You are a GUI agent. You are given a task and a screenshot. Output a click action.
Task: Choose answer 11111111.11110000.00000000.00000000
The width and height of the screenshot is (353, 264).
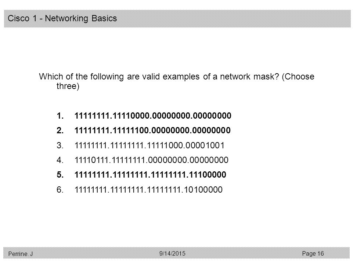(x=153, y=116)
